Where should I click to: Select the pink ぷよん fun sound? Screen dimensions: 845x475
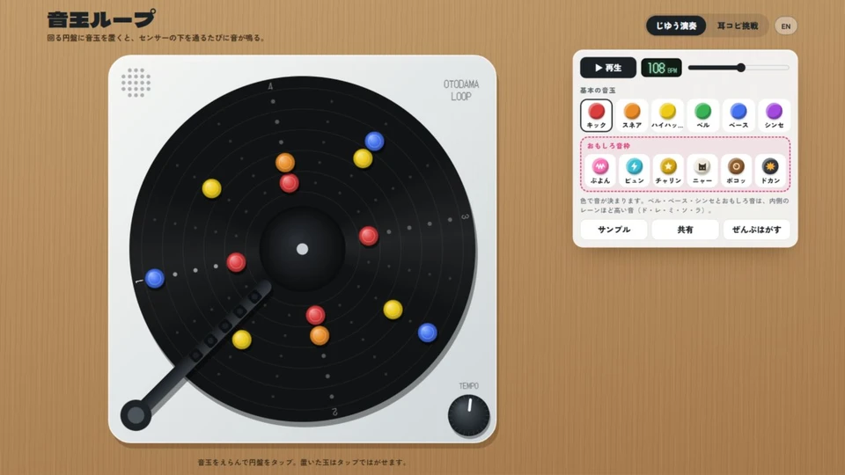600,171
